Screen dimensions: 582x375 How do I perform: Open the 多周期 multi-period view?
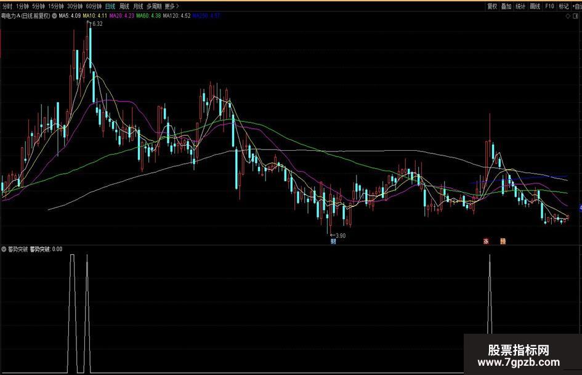click(x=154, y=6)
